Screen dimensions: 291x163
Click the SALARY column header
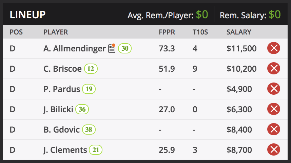239,32
